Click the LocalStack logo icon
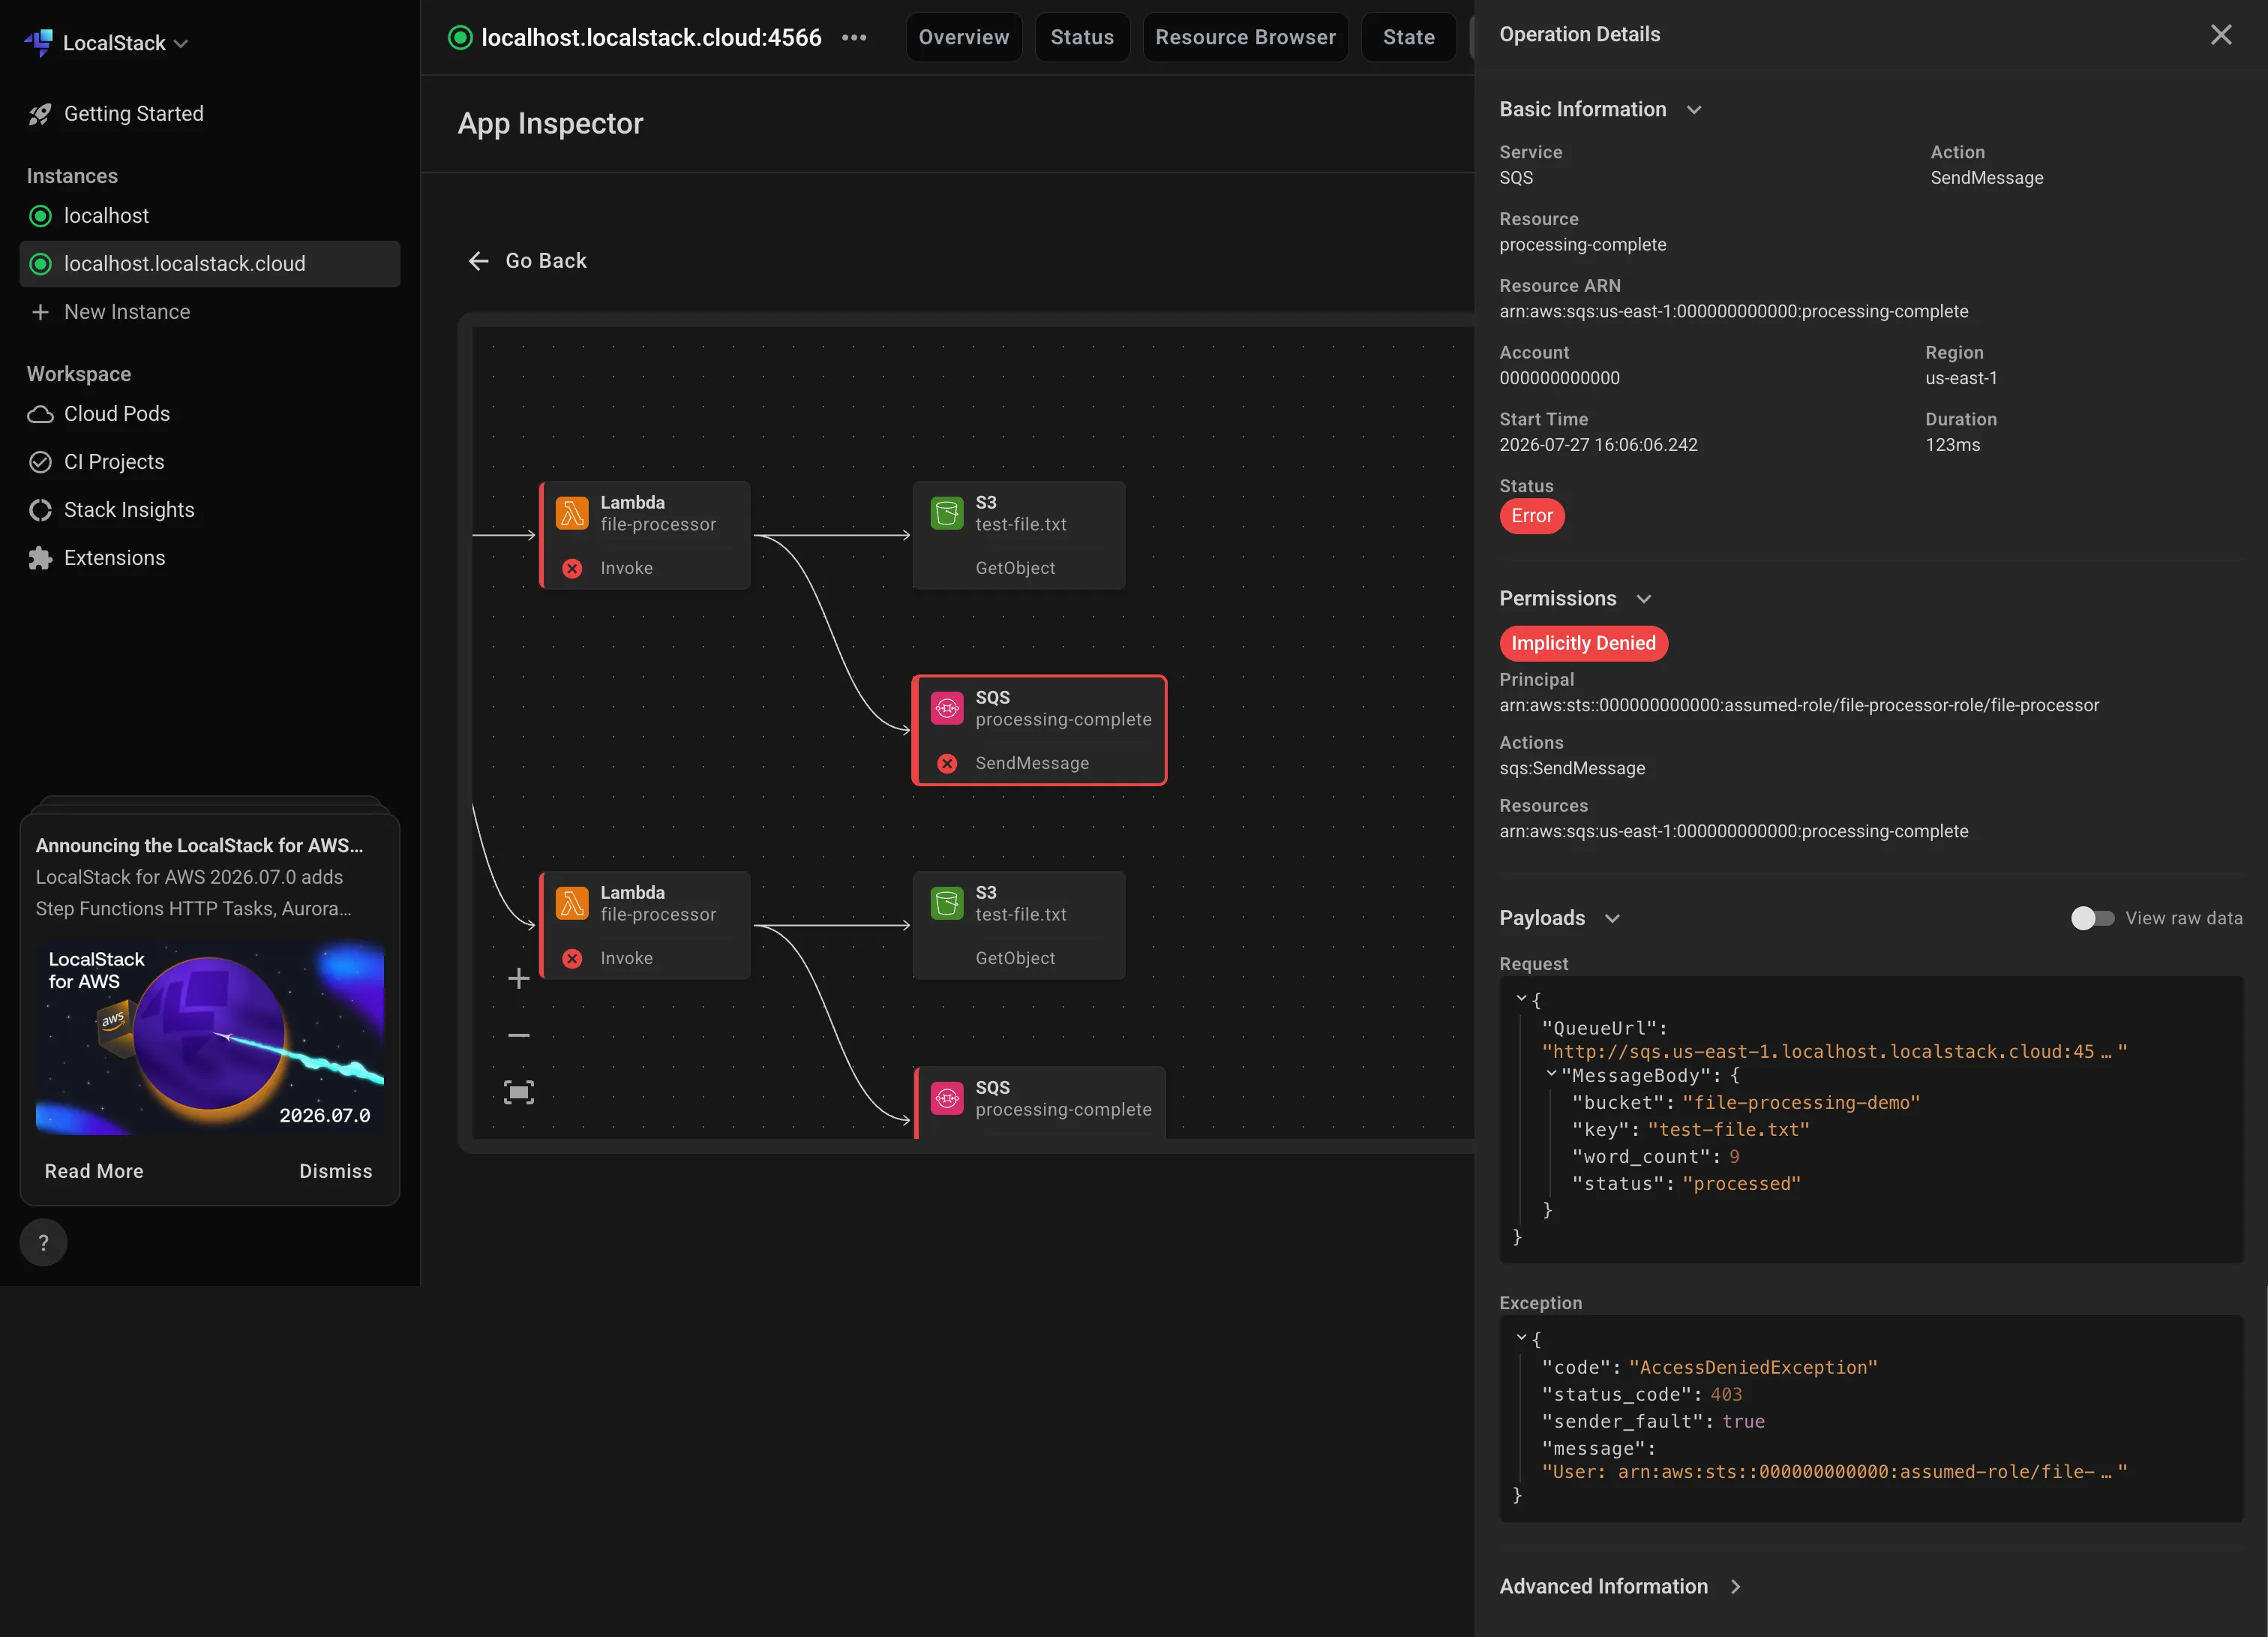Screen dimensions: 2268x1637 [x=38, y=42]
